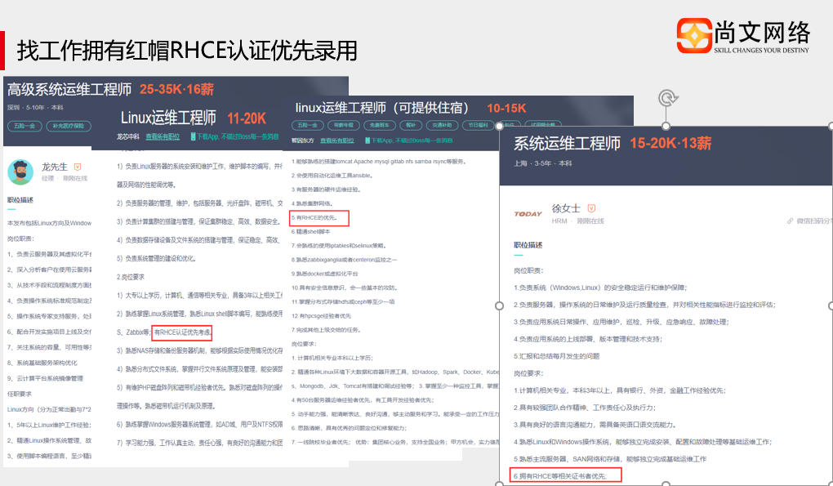Click the 2.岗位要求 heading in Linux运维工程师 card

point(131,277)
